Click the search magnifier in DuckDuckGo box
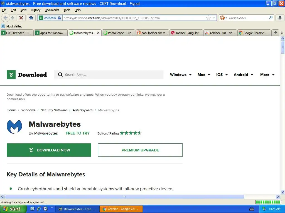The image size is (285, 213). [271, 18]
